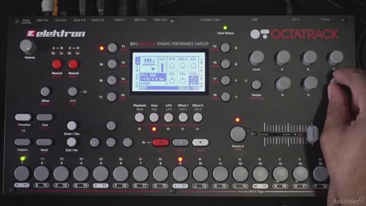The image size is (366, 206).
Task: Select track T2 button
Action: [112, 64]
